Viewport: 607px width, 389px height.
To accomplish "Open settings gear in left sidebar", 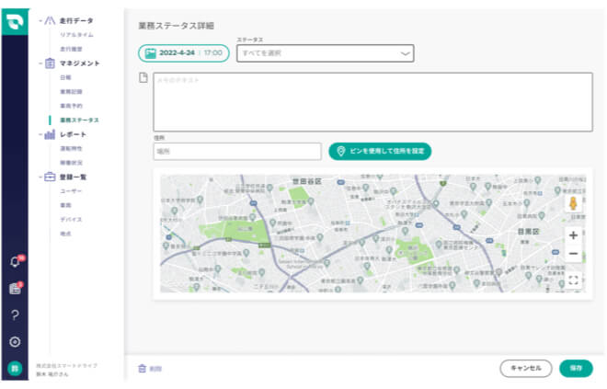I will coord(14,342).
